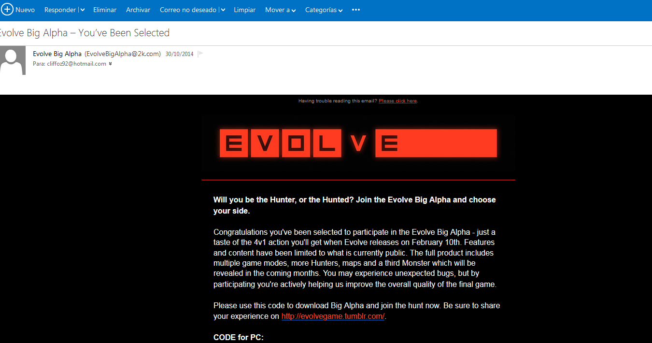Click recipient cliffoz92@hotmail.com
Image resolution: width=652 pixels, height=343 pixels.
coord(76,64)
